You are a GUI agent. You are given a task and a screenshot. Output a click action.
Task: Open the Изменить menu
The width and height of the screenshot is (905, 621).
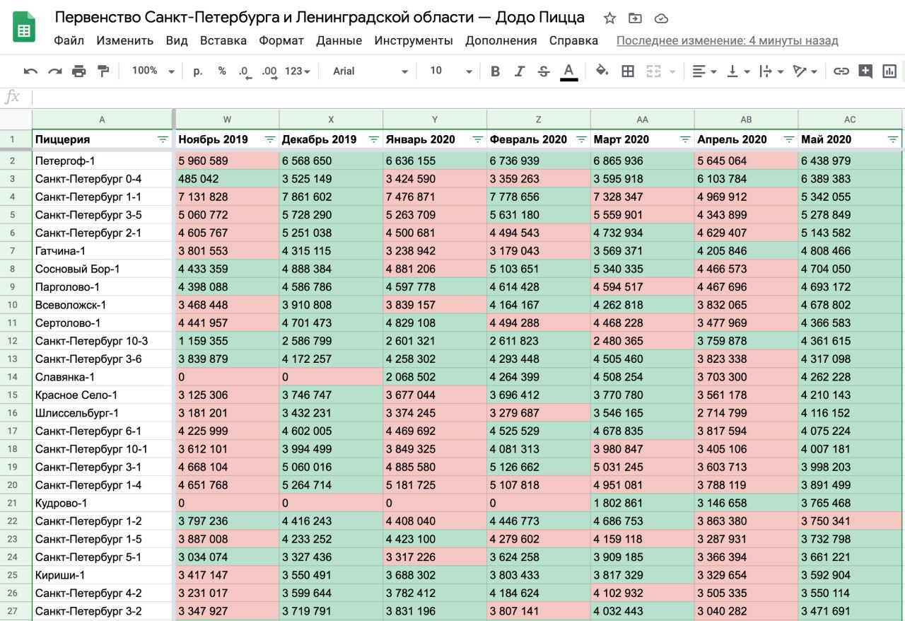pos(125,40)
